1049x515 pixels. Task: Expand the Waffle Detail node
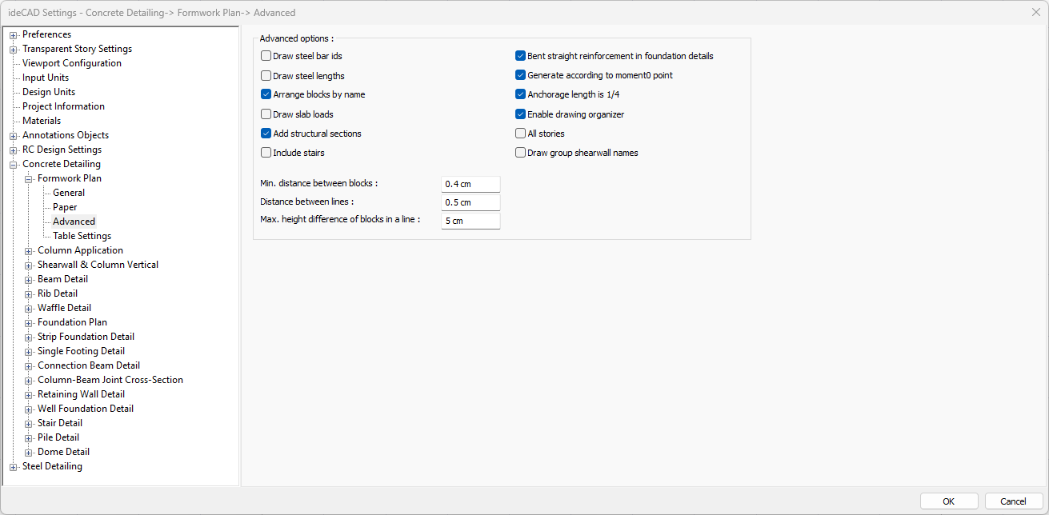29,308
